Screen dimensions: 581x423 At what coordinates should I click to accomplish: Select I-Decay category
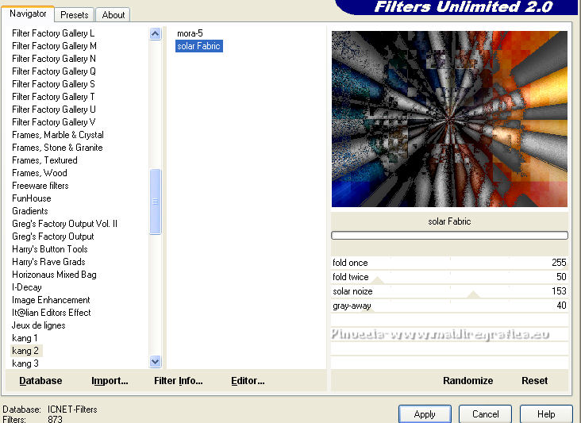[27, 287]
